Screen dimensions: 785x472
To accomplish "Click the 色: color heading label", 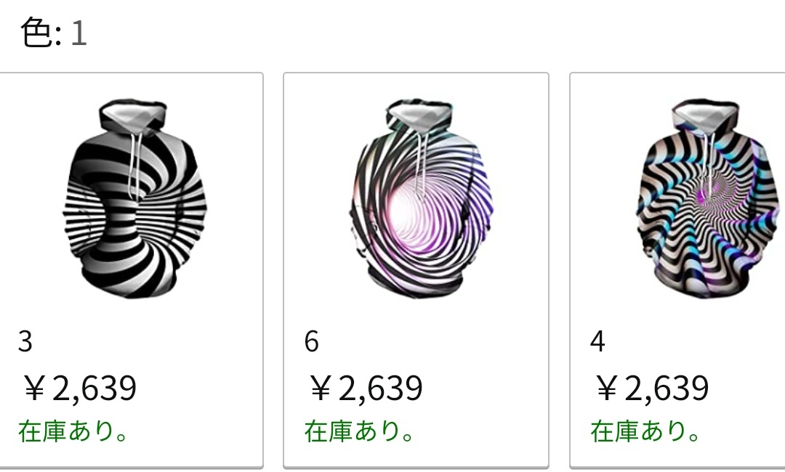I will (41, 33).
